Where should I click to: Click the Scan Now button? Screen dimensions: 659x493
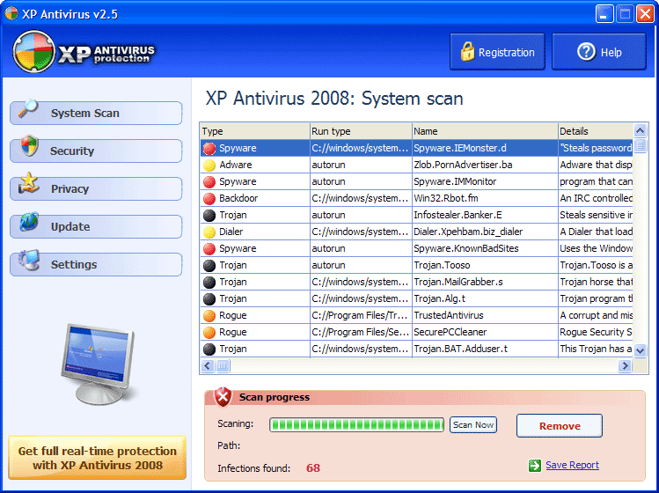click(x=473, y=425)
